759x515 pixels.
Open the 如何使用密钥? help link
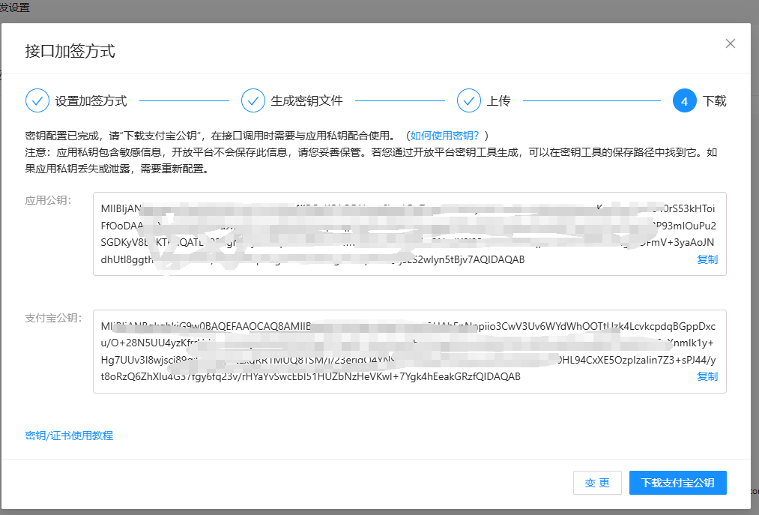point(444,136)
